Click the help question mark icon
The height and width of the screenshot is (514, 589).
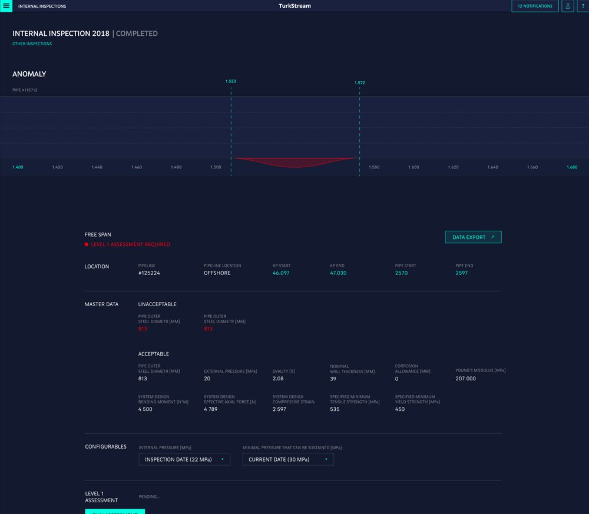(583, 6)
